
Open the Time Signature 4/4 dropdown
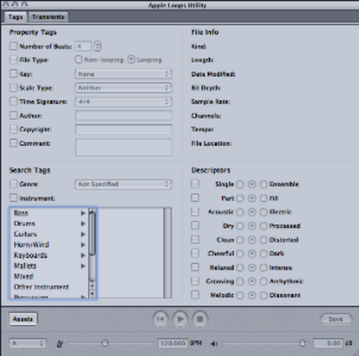click(x=123, y=101)
